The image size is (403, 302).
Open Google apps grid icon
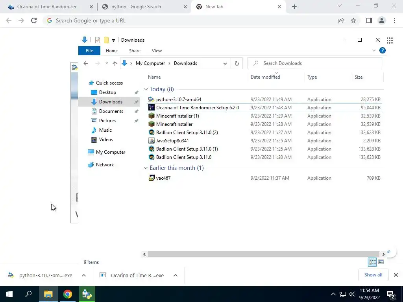(x=390, y=41)
